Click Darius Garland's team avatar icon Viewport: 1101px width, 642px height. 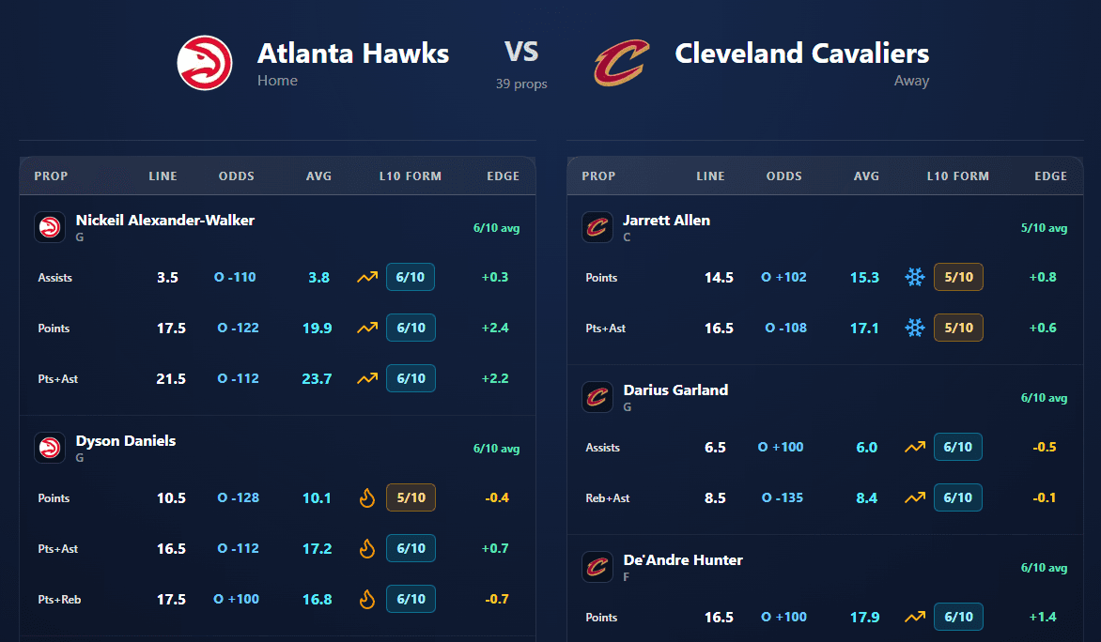pyautogui.click(x=597, y=397)
